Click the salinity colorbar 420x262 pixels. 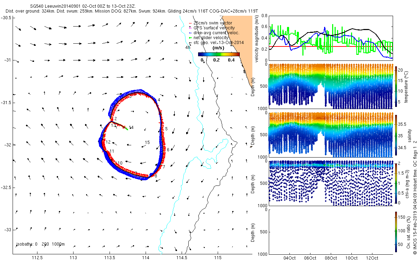396,134
